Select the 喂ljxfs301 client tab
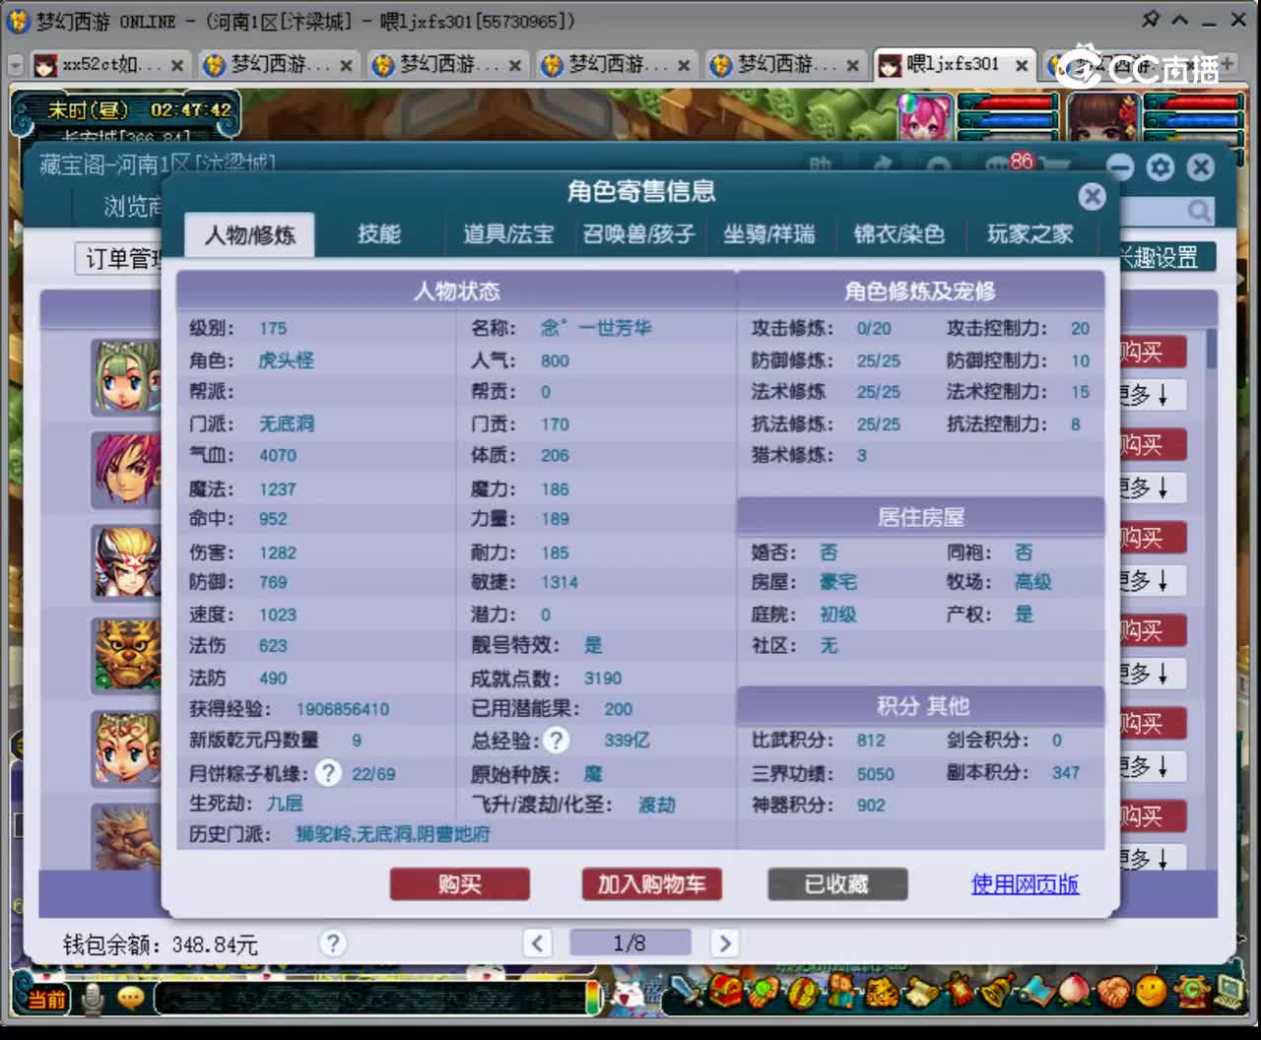 pyautogui.click(x=955, y=65)
